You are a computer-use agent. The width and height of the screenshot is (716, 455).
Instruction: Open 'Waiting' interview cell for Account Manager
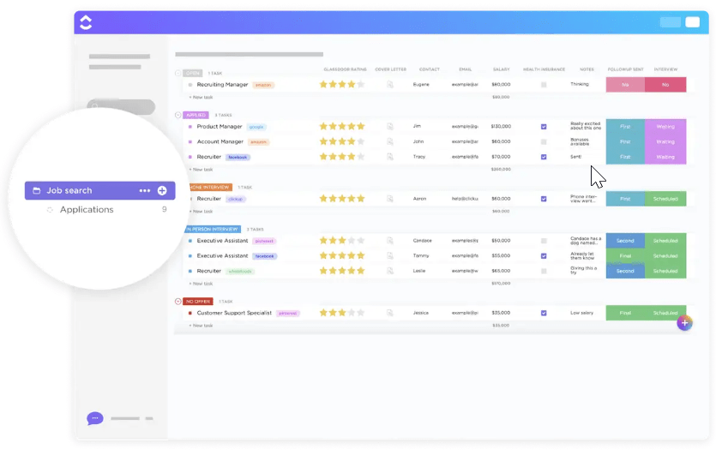pyautogui.click(x=665, y=141)
